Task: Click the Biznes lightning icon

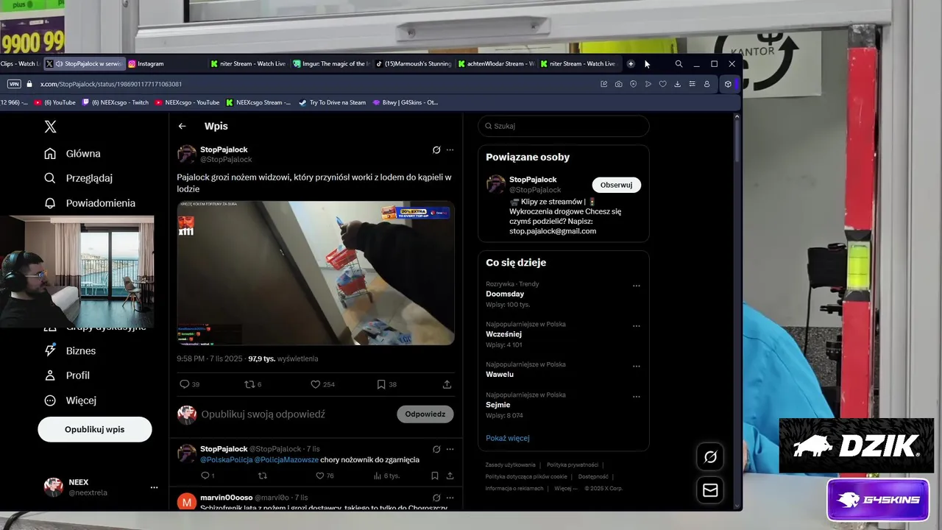Action: [x=50, y=350]
